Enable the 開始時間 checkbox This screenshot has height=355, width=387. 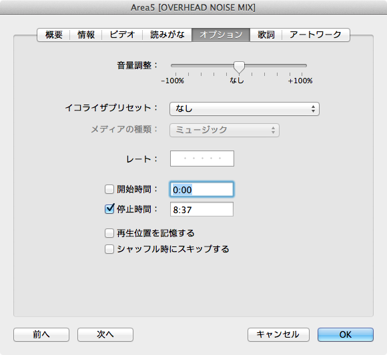109,189
